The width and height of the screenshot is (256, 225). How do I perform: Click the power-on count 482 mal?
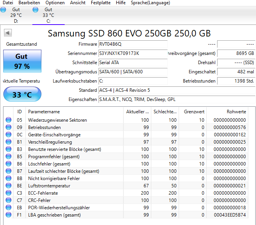pyautogui.click(x=236, y=72)
